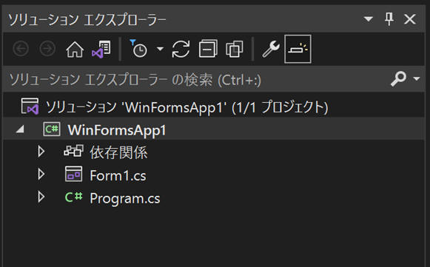Open search options dropdown next to magnifier
Image resolution: width=430 pixels, height=267 pixels.
click(417, 78)
